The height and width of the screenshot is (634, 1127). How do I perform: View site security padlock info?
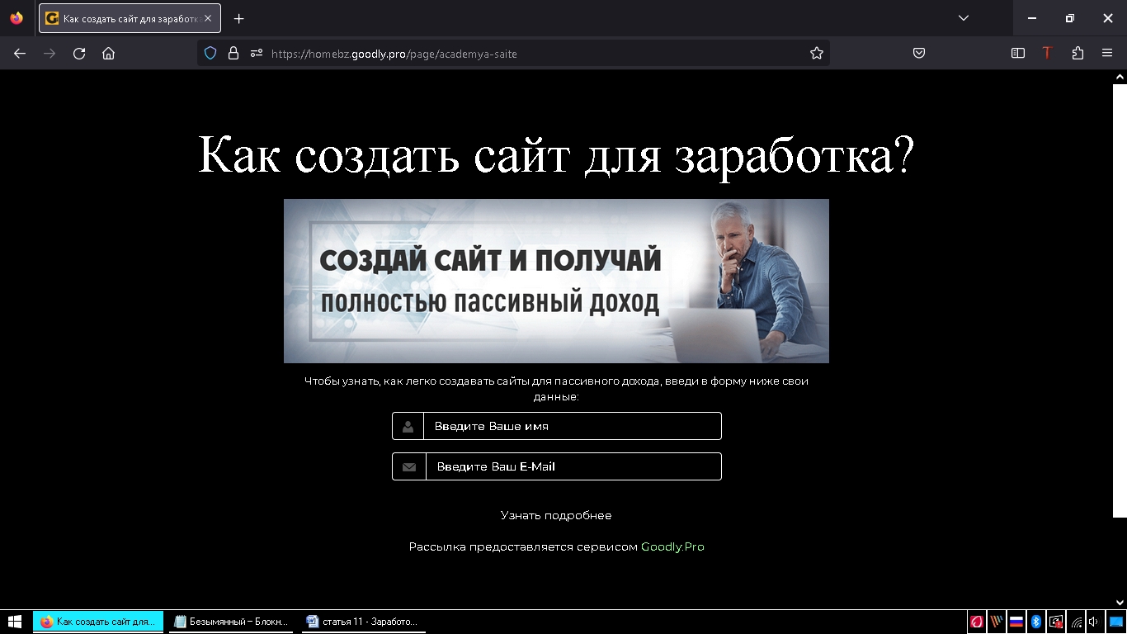click(x=233, y=53)
